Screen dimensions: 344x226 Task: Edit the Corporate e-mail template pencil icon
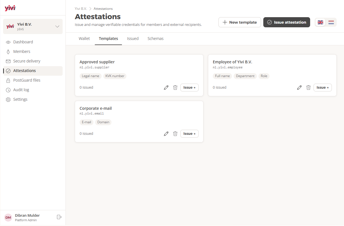166,134
